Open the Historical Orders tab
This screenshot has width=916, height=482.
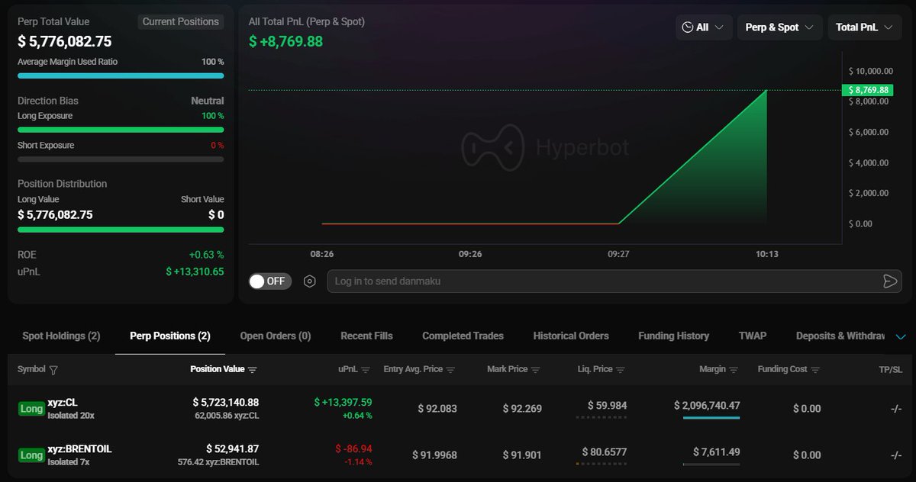click(571, 336)
